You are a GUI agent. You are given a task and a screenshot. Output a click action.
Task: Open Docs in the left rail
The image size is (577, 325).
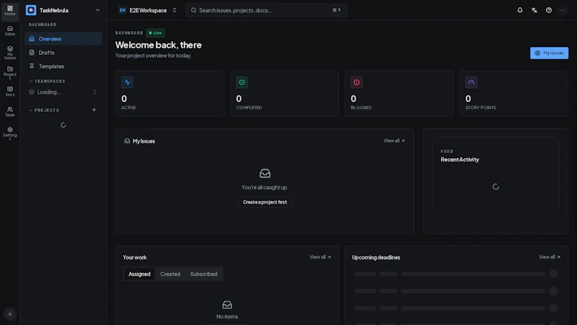pyautogui.click(x=10, y=92)
